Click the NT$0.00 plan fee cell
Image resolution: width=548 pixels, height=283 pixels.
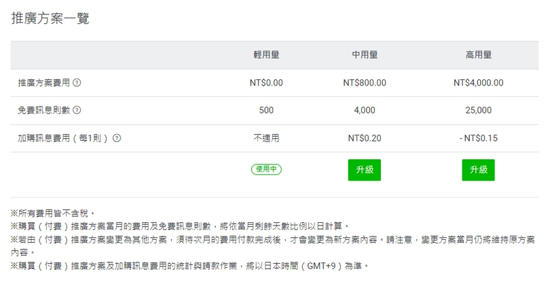coord(266,83)
